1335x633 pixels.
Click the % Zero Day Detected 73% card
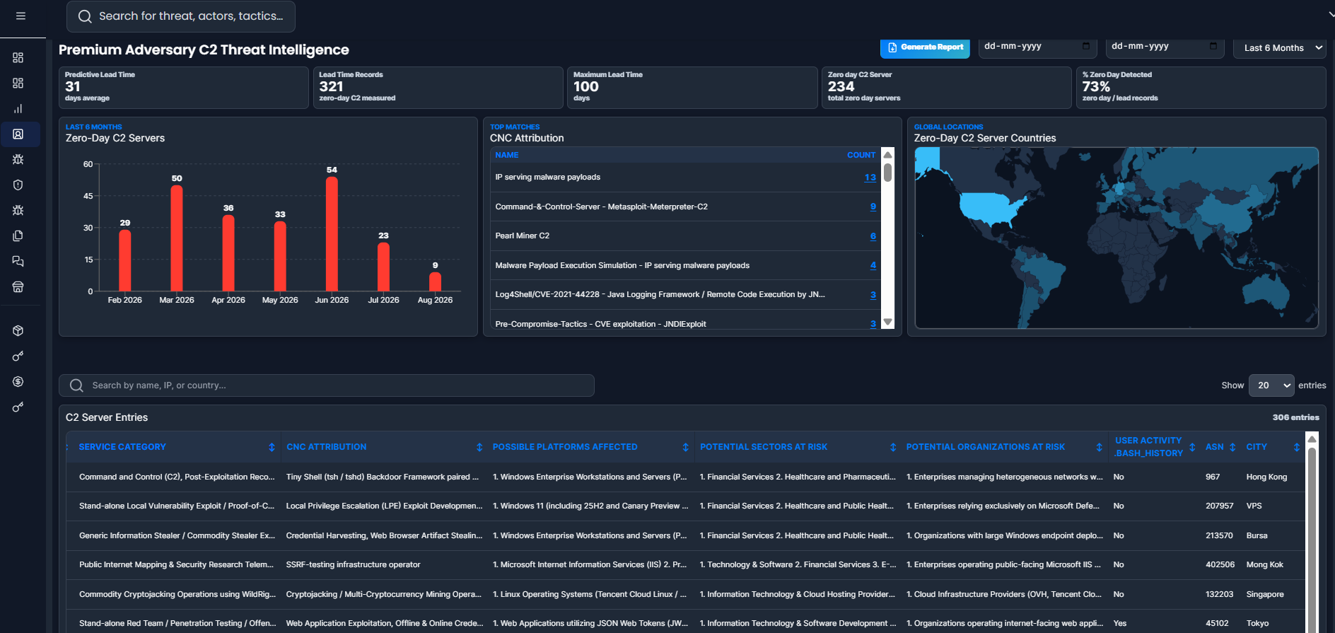(x=1201, y=88)
